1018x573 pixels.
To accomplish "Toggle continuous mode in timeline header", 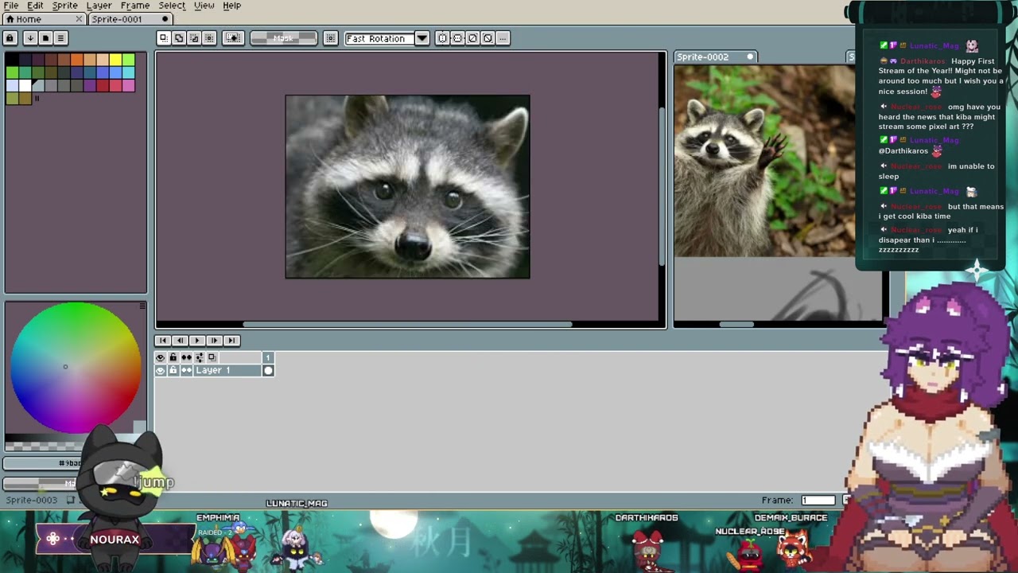I will tap(186, 357).
